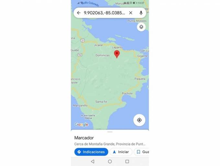Select the Jicaral town label
The width and height of the screenshot is (220, 166).
[x=98, y=45]
